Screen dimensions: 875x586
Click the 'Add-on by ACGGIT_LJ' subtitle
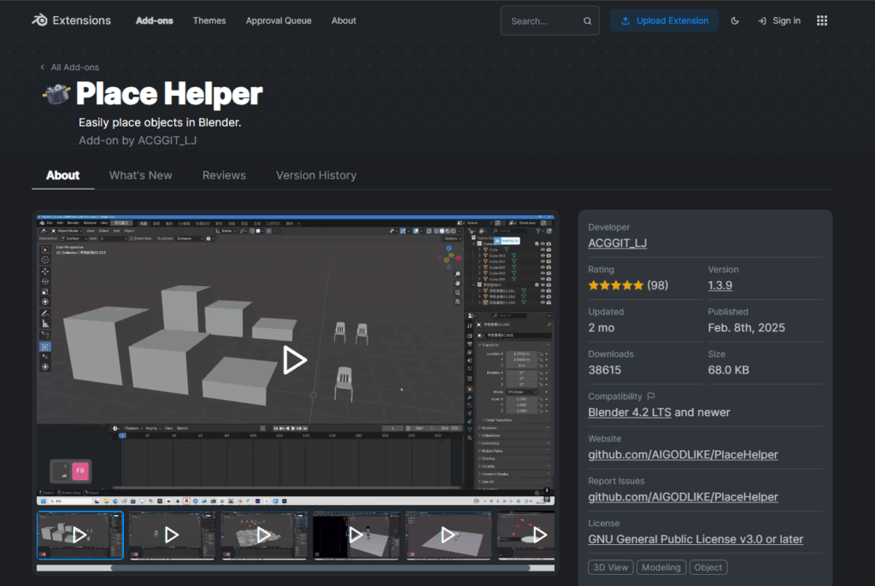[x=138, y=140]
